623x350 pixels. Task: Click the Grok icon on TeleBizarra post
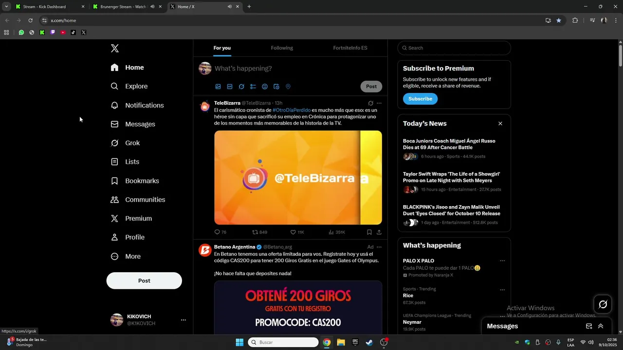pyautogui.click(x=371, y=103)
